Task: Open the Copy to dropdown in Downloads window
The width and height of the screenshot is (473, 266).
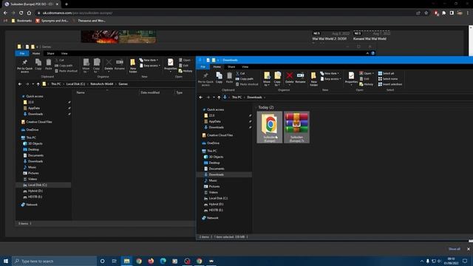Action: 277,79
